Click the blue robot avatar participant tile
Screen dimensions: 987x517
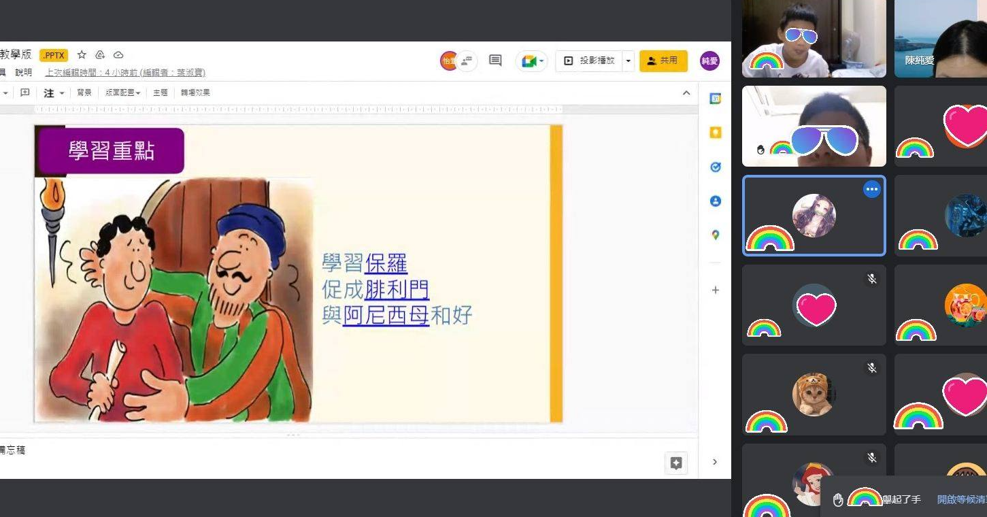(941, 216)
